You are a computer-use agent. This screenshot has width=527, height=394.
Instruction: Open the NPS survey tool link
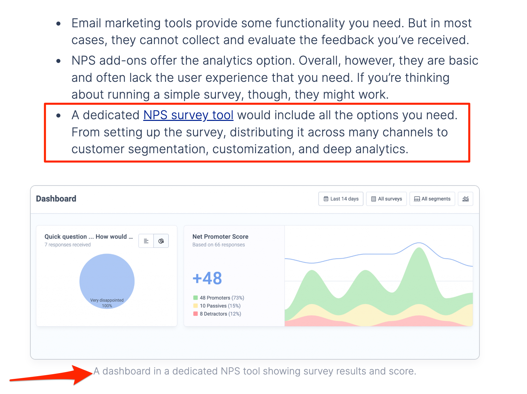tap(188, 115)
